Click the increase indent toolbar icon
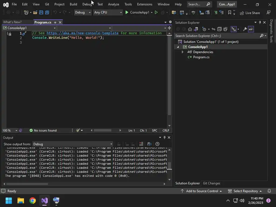Image resolution: width=276 pixels, height=207 pixels. [x=216, y=12]
